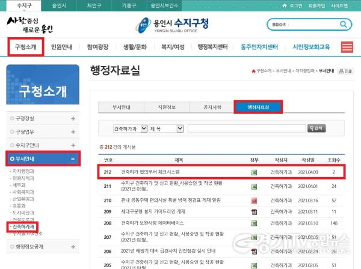361x269 pixels.
Task: Open the 민원안내 main menu
Action: click(x=63, y=47)
